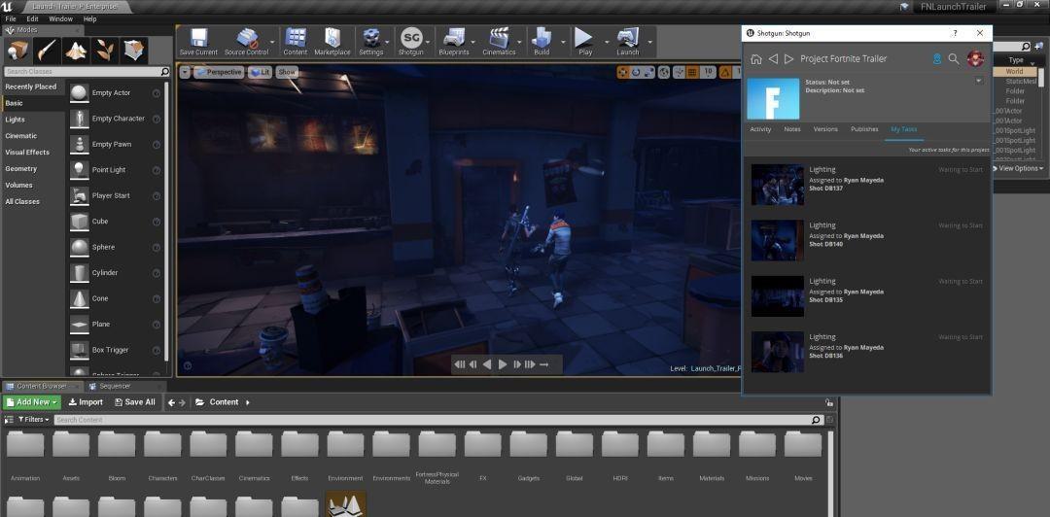Open Cinematics clapperboard toolbar icon
The width and height of the screenshot is (1050, 517).
(499, 42)
